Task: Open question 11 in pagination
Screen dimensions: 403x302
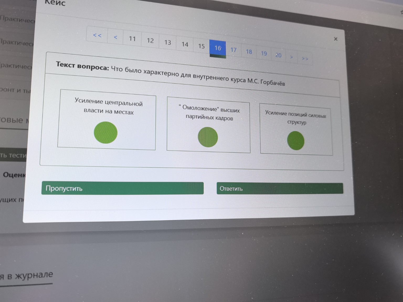Action: point(132,39)
